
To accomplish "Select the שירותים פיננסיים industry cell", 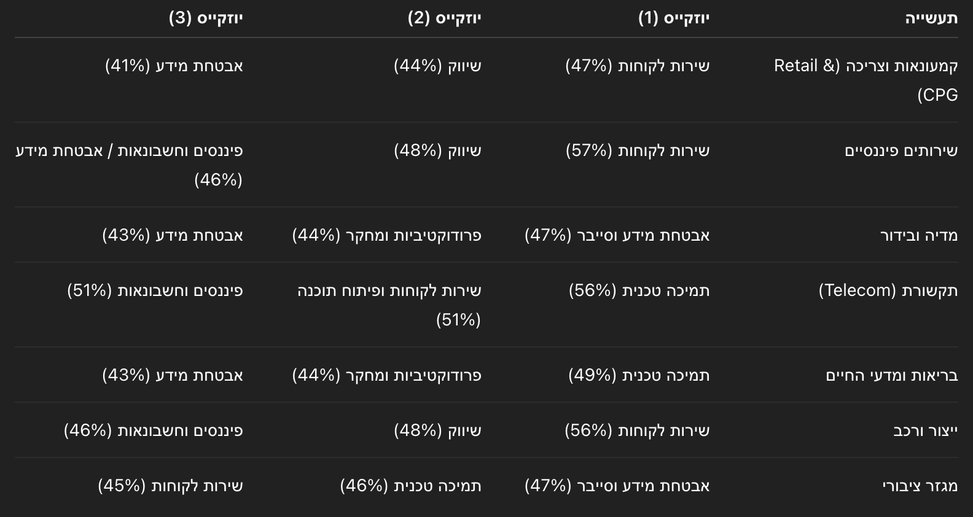I will coord(901,150).
